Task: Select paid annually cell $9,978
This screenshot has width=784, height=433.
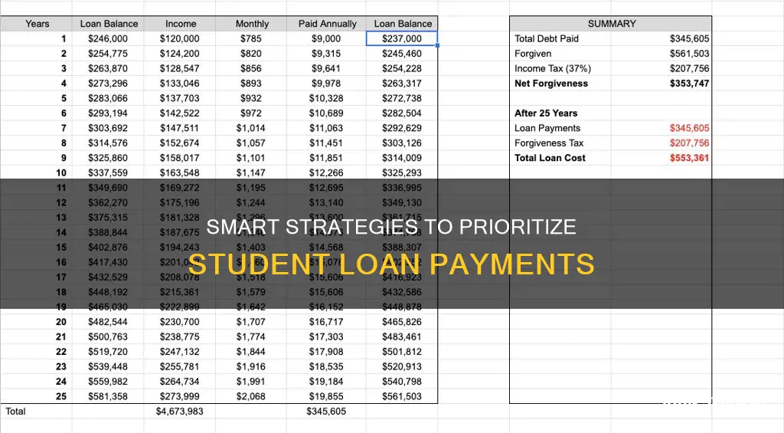Action: click(326, 84)
